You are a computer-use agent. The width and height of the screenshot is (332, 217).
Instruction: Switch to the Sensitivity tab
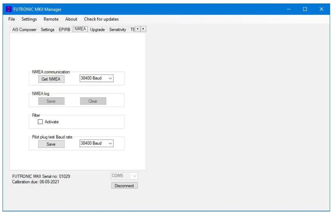click(x=117, y=29)
